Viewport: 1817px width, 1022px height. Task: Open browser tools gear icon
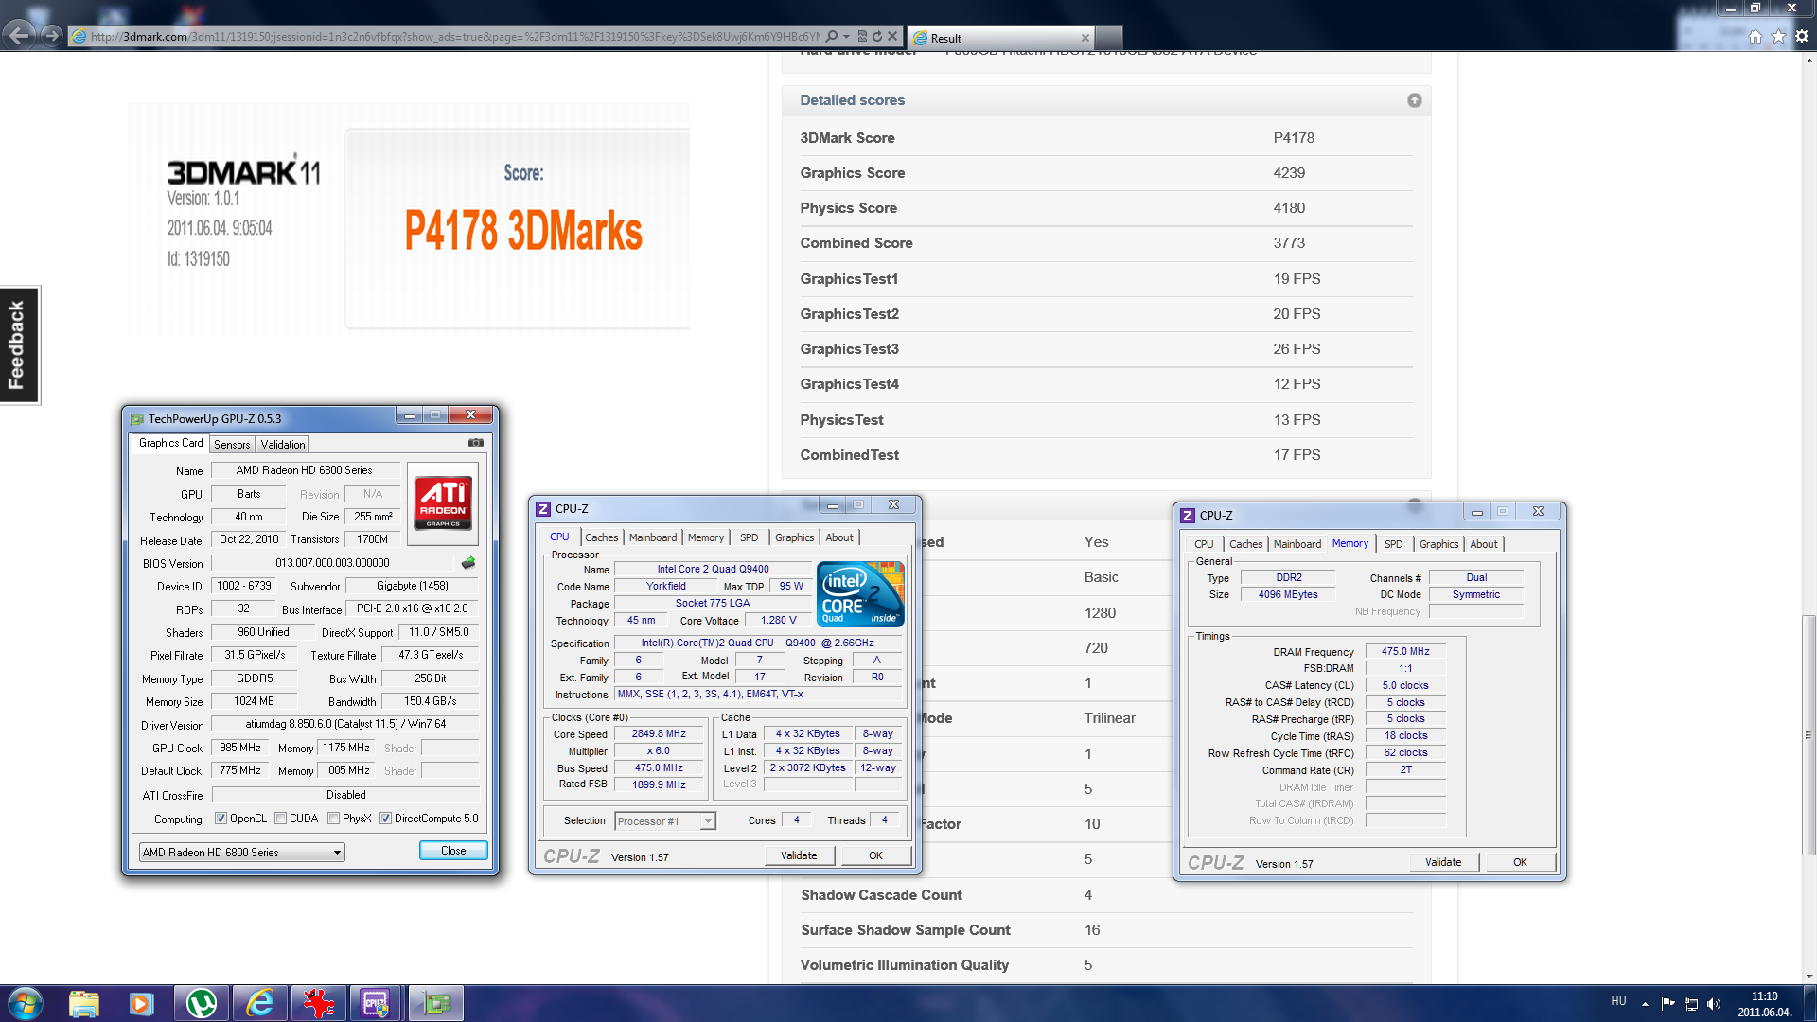(x=1802, y=37)
